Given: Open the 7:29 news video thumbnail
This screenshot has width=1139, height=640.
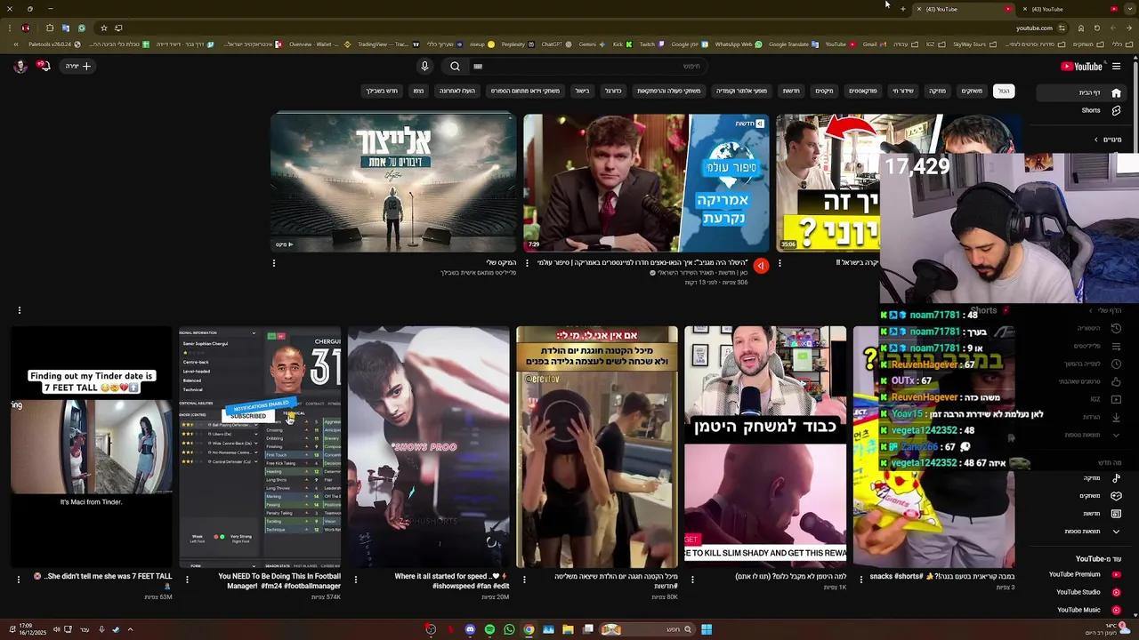Looking at the screenshot, I should tap(646, 182).
